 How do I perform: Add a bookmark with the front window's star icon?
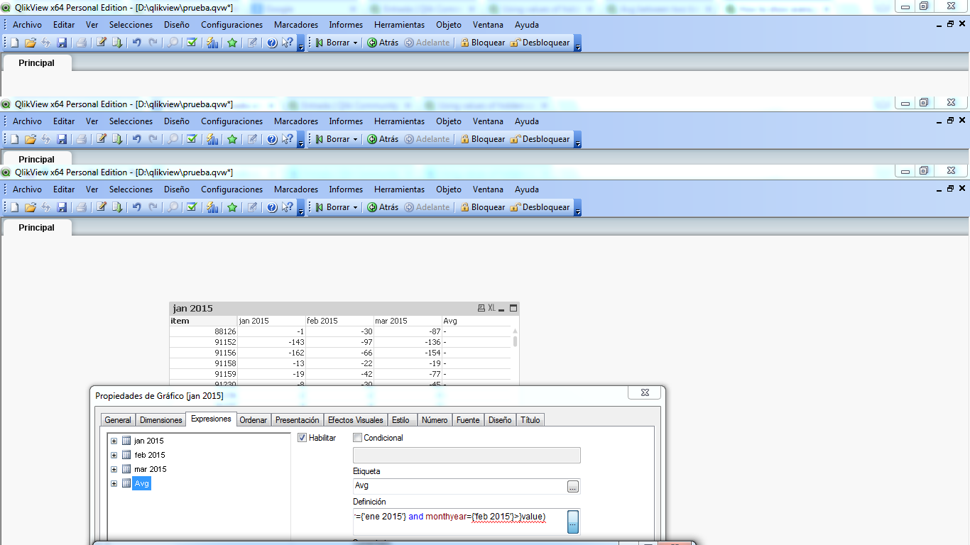(232, 207)
